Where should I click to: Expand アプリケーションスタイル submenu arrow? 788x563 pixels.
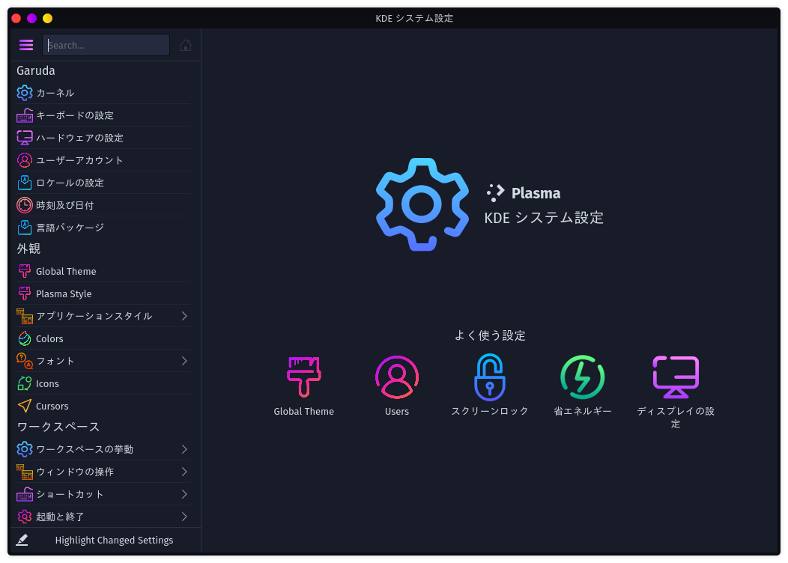(x=184, y=316)
